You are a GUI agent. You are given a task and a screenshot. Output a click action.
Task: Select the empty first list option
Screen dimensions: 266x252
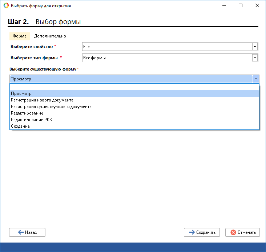(134, 87)
